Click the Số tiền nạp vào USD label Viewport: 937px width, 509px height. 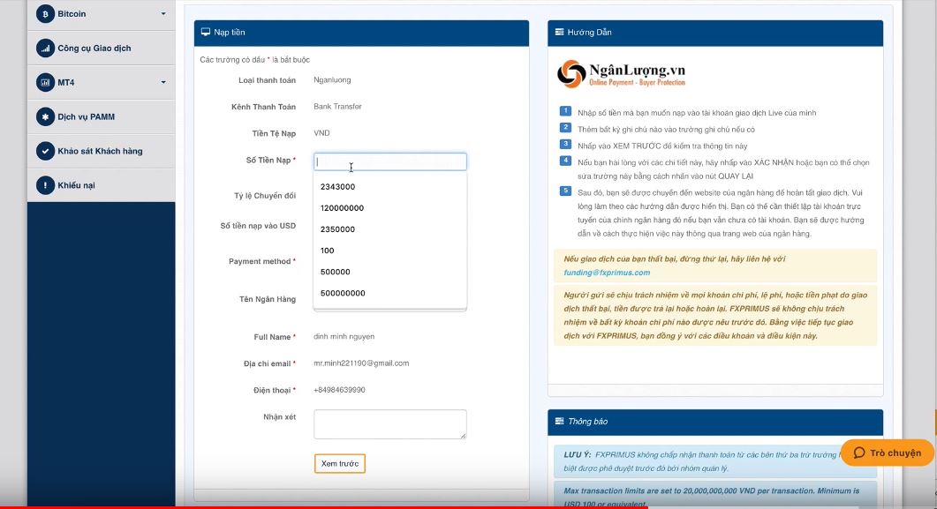point(258,226)
